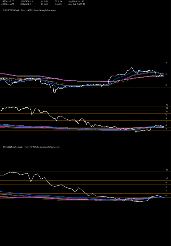Click the MONTHLY(48) Eagle View chart title

click(x=31, y=147)
